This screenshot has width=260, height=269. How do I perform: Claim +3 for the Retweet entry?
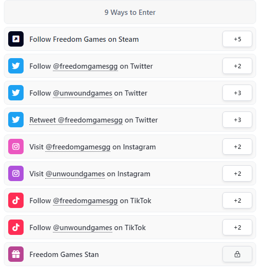(x=237, y=120)
